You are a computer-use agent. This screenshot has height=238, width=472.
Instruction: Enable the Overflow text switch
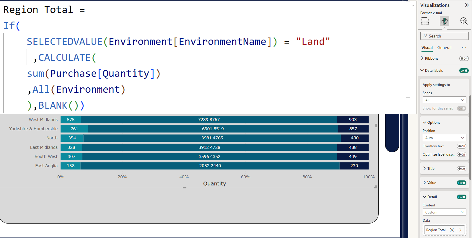pyautogui.click(x=462, y=146)
